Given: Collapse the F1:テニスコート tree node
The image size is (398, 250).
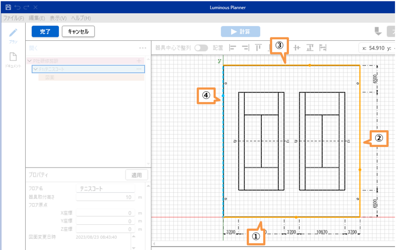Looking at the screenshot, I should (35, 69).
